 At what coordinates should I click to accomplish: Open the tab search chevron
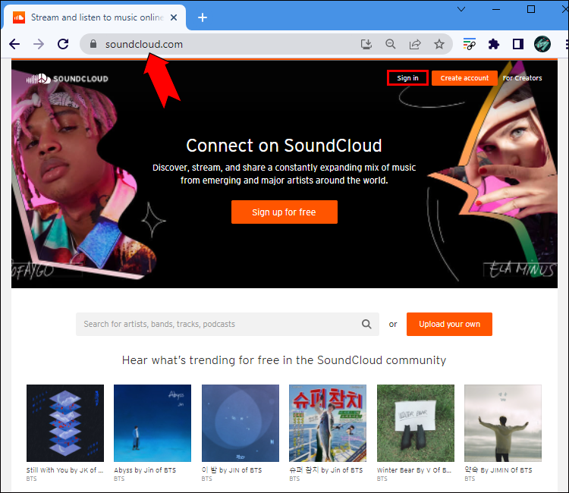461,9
